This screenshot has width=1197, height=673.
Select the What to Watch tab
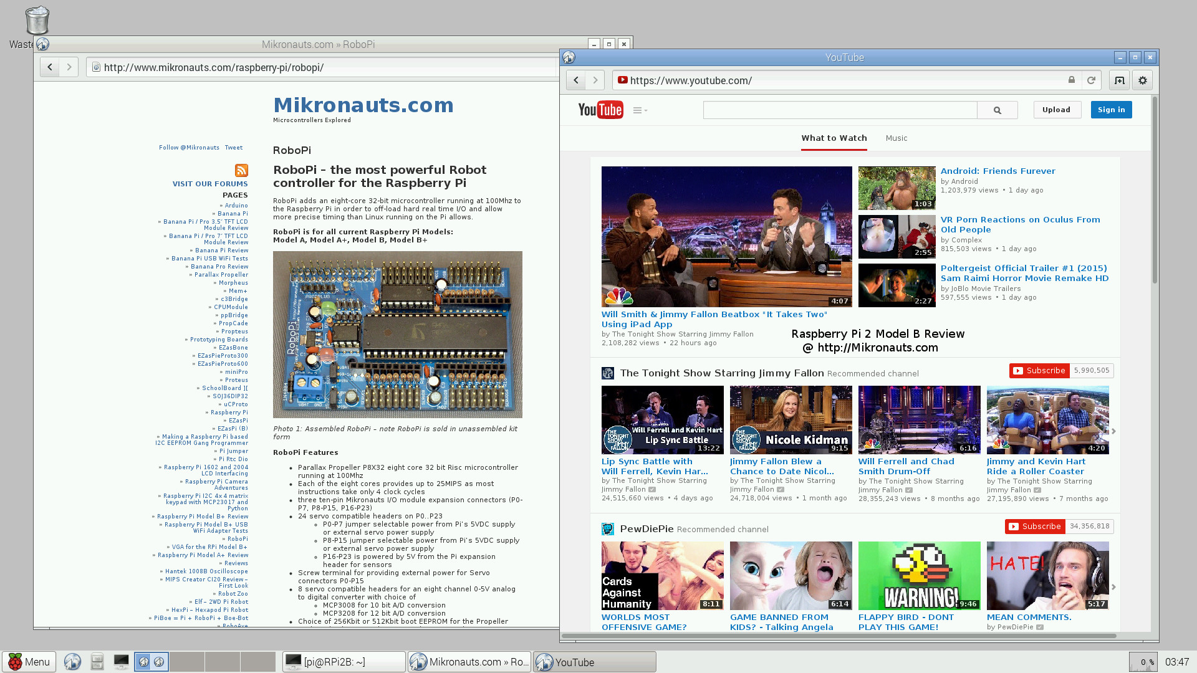pos(834,138)
